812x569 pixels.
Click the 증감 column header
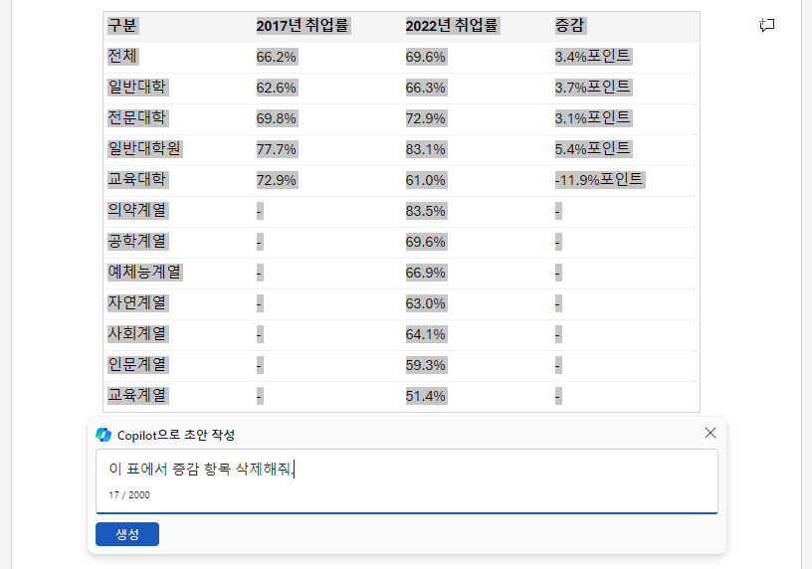(x=569, y=26)
